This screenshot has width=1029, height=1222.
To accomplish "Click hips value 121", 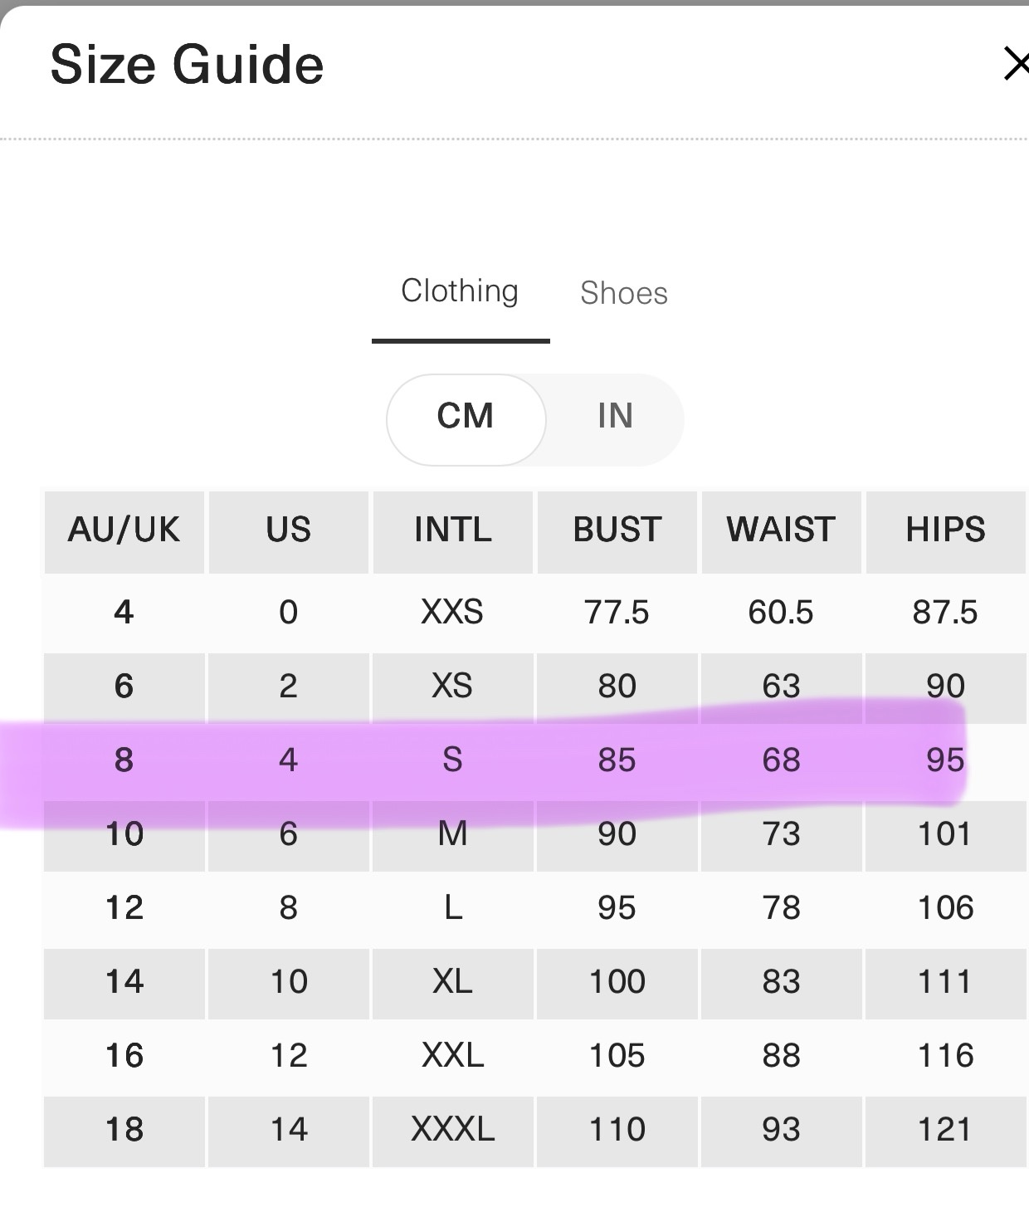I will (x=945, y=1130).
